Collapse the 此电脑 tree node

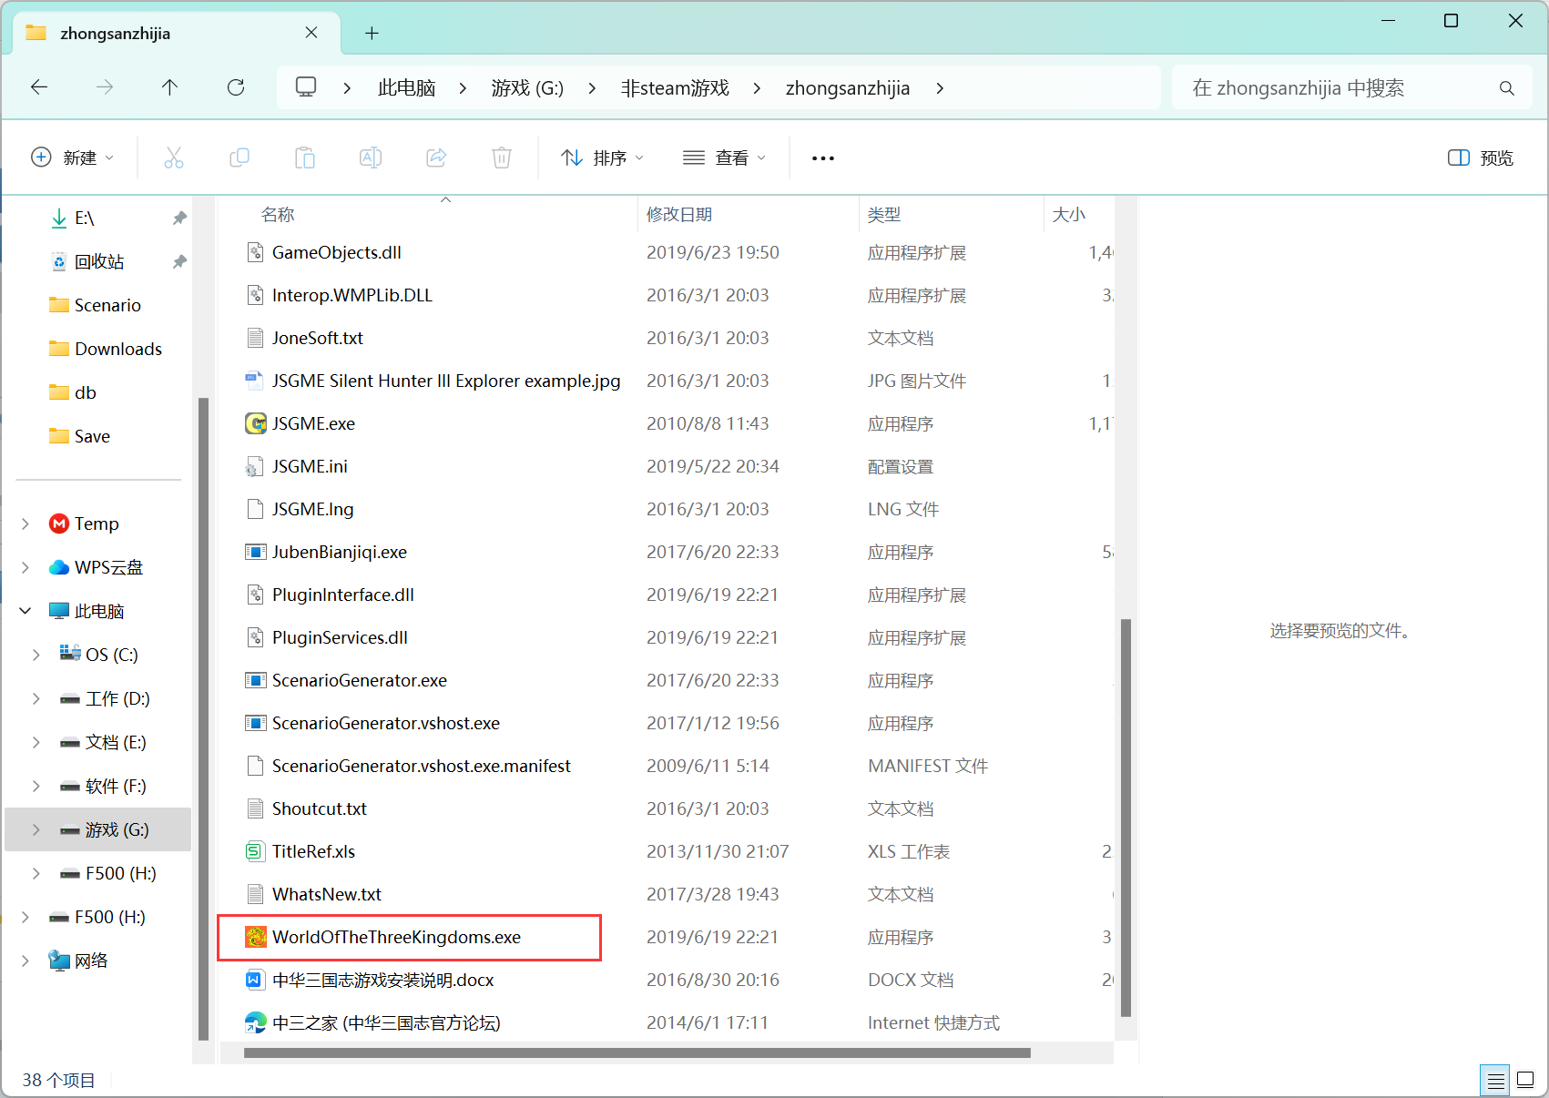[25, 611]
